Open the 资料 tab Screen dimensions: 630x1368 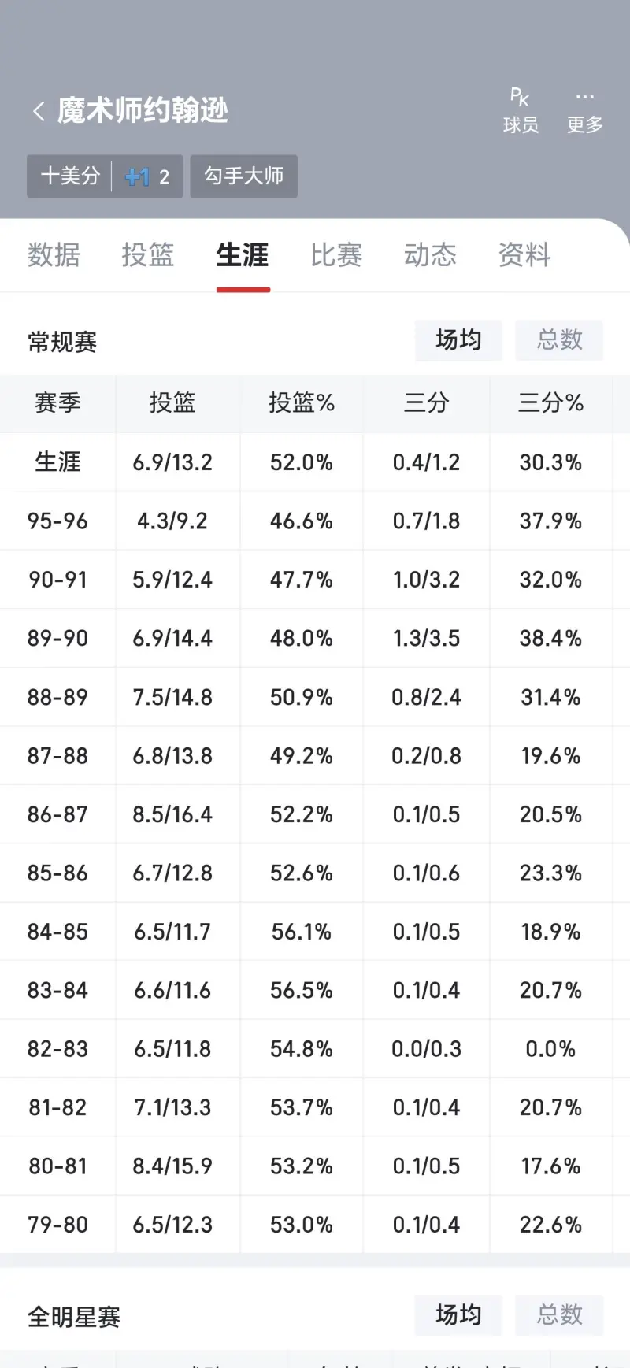pos(524,255)
